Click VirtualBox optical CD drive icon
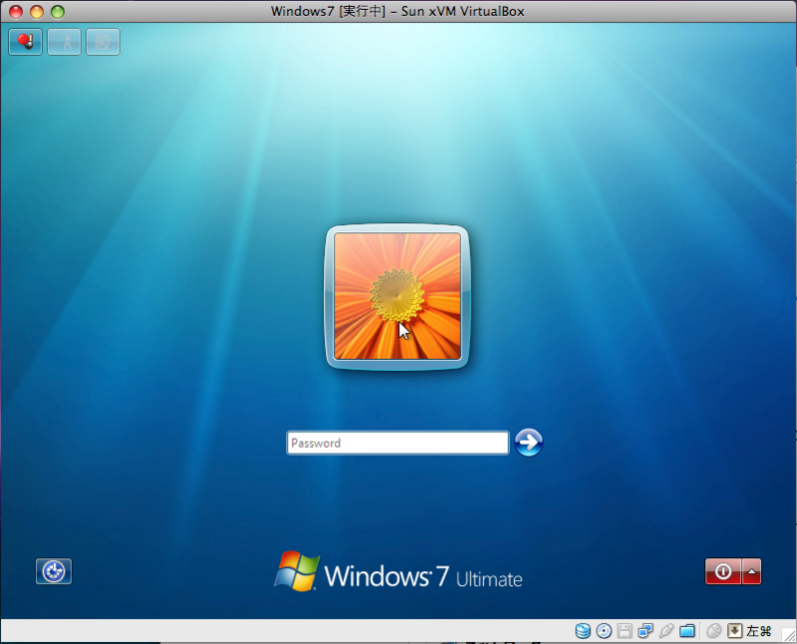The image size is (797, 644). click(x=604, y=631)
